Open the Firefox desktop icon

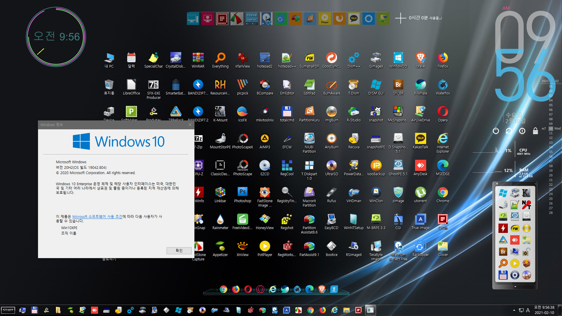(x=443, y=60)
